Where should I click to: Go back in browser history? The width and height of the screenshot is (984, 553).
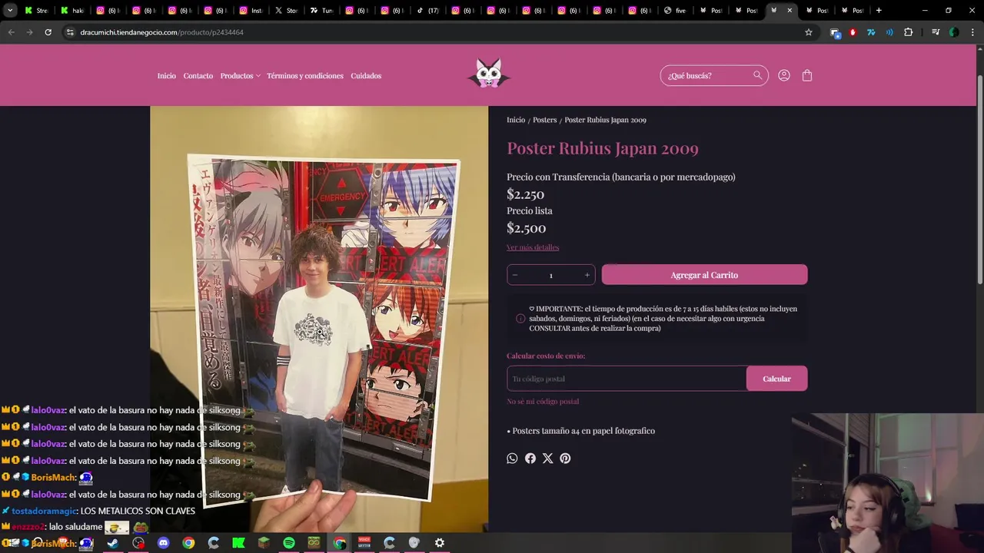tap(11, 32)
